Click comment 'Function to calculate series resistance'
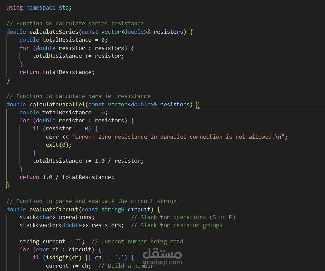The height and width of the screenshot is (271, 325). (x=75, y=23)
